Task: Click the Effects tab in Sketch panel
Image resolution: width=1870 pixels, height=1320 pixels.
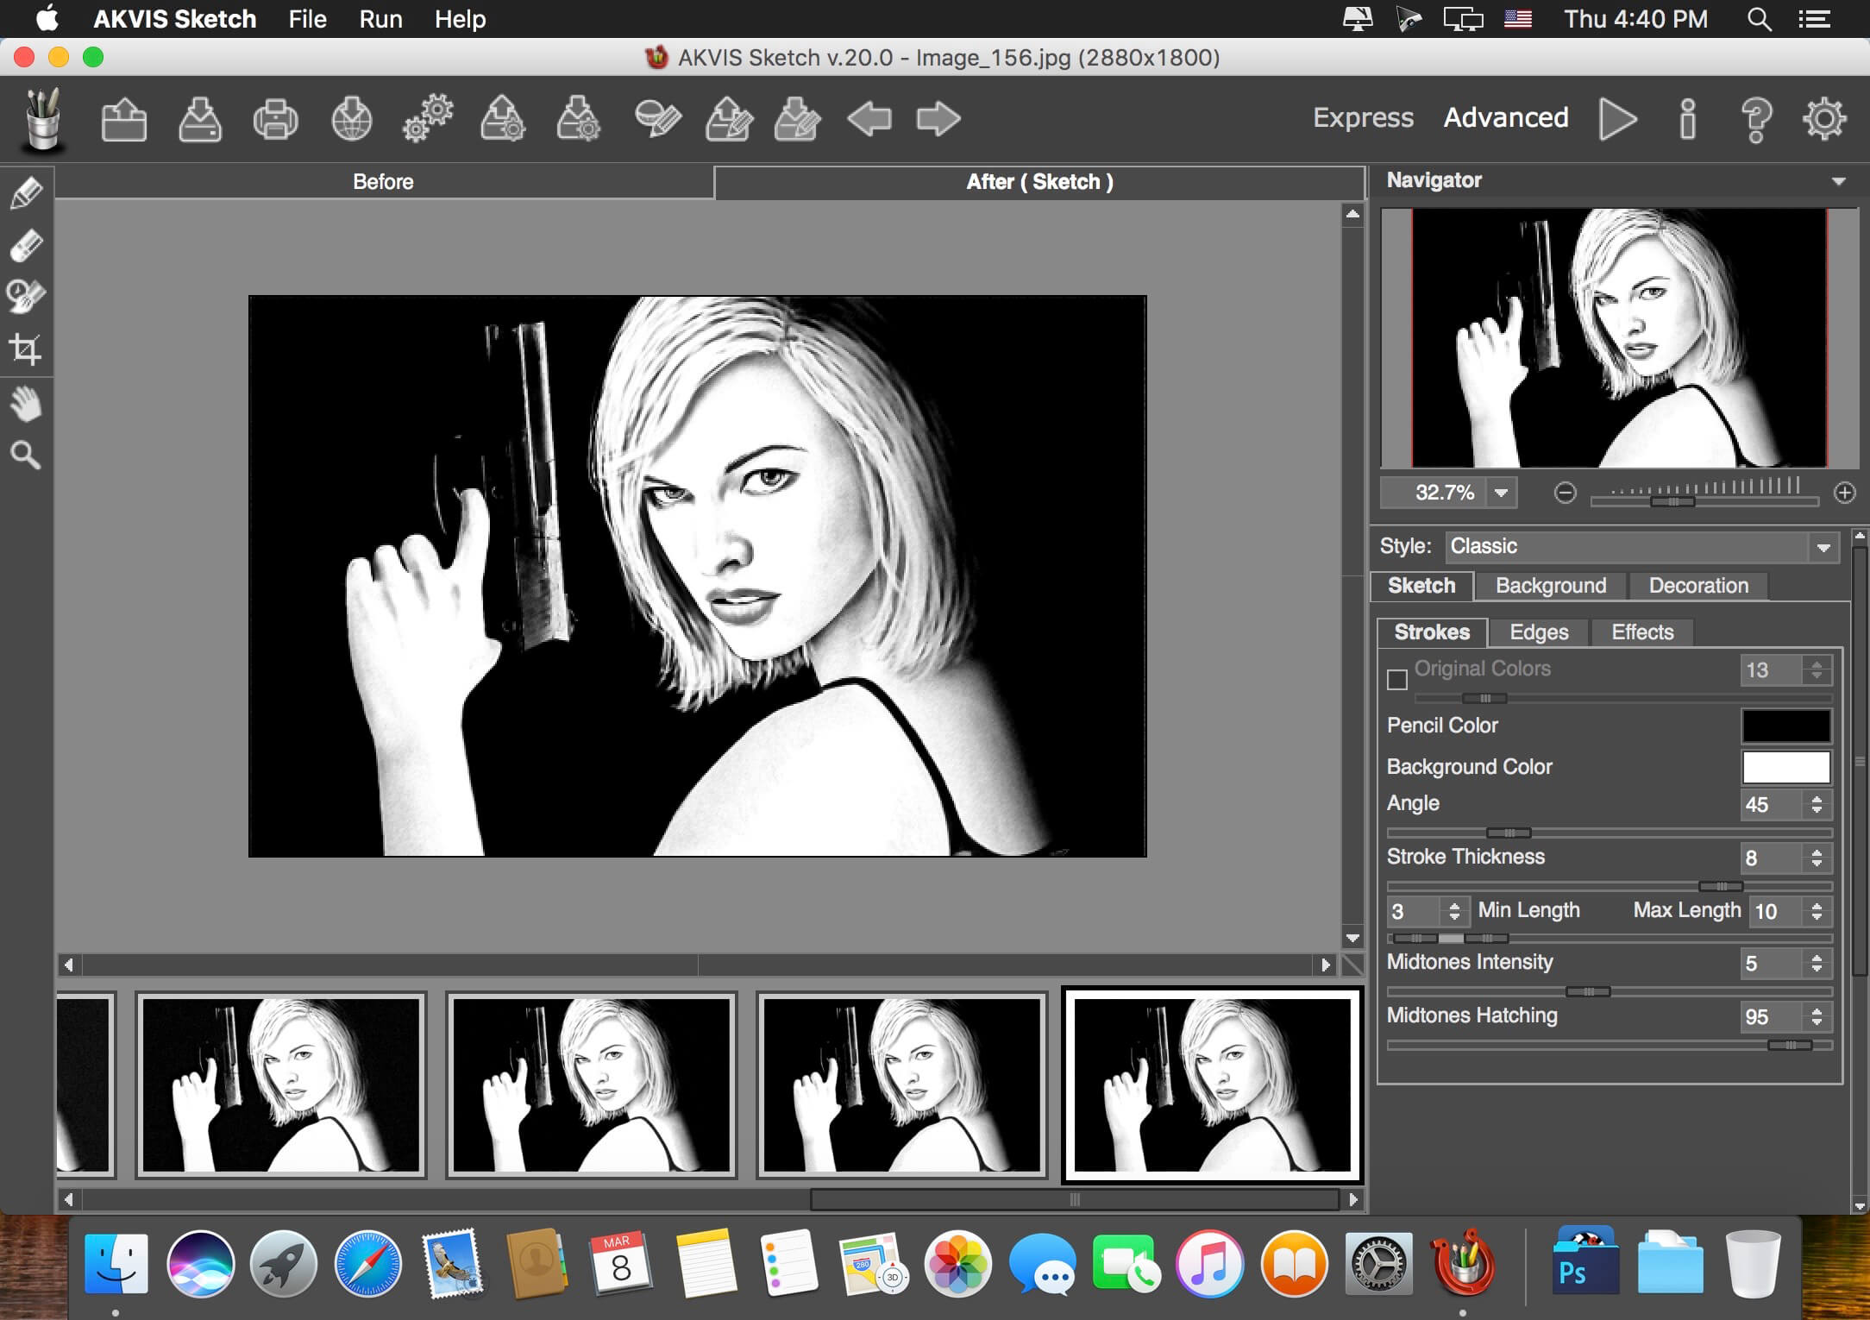Action: 1643,632
